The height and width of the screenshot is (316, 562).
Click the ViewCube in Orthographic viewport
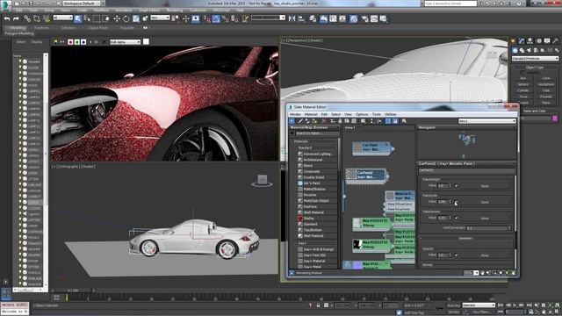coord(262,181)
